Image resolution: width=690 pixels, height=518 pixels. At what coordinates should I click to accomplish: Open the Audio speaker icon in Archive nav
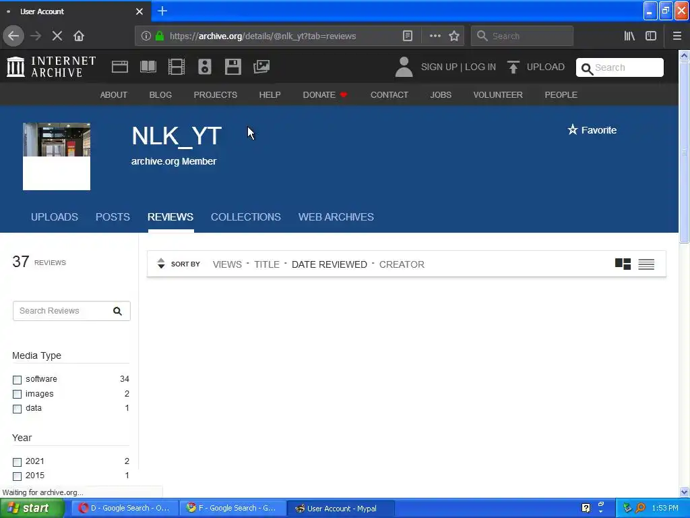point(205,67)
